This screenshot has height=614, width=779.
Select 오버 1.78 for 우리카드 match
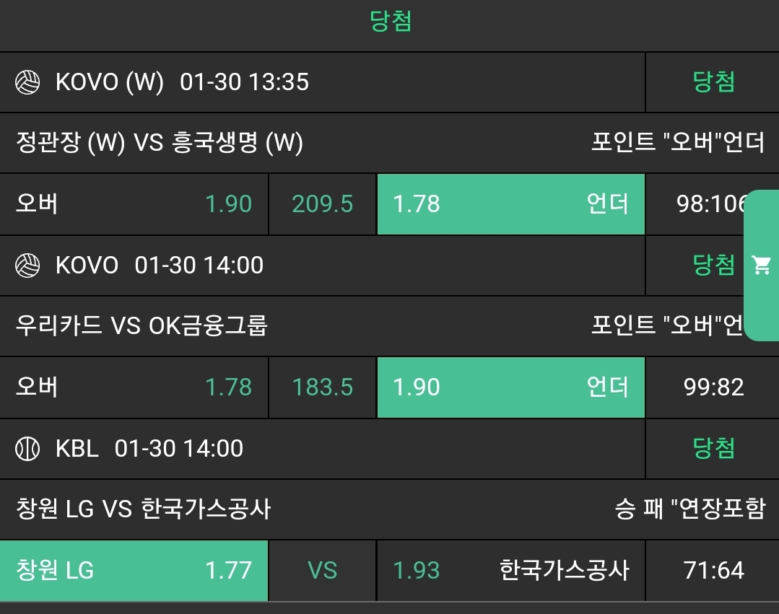pos(134,387)
